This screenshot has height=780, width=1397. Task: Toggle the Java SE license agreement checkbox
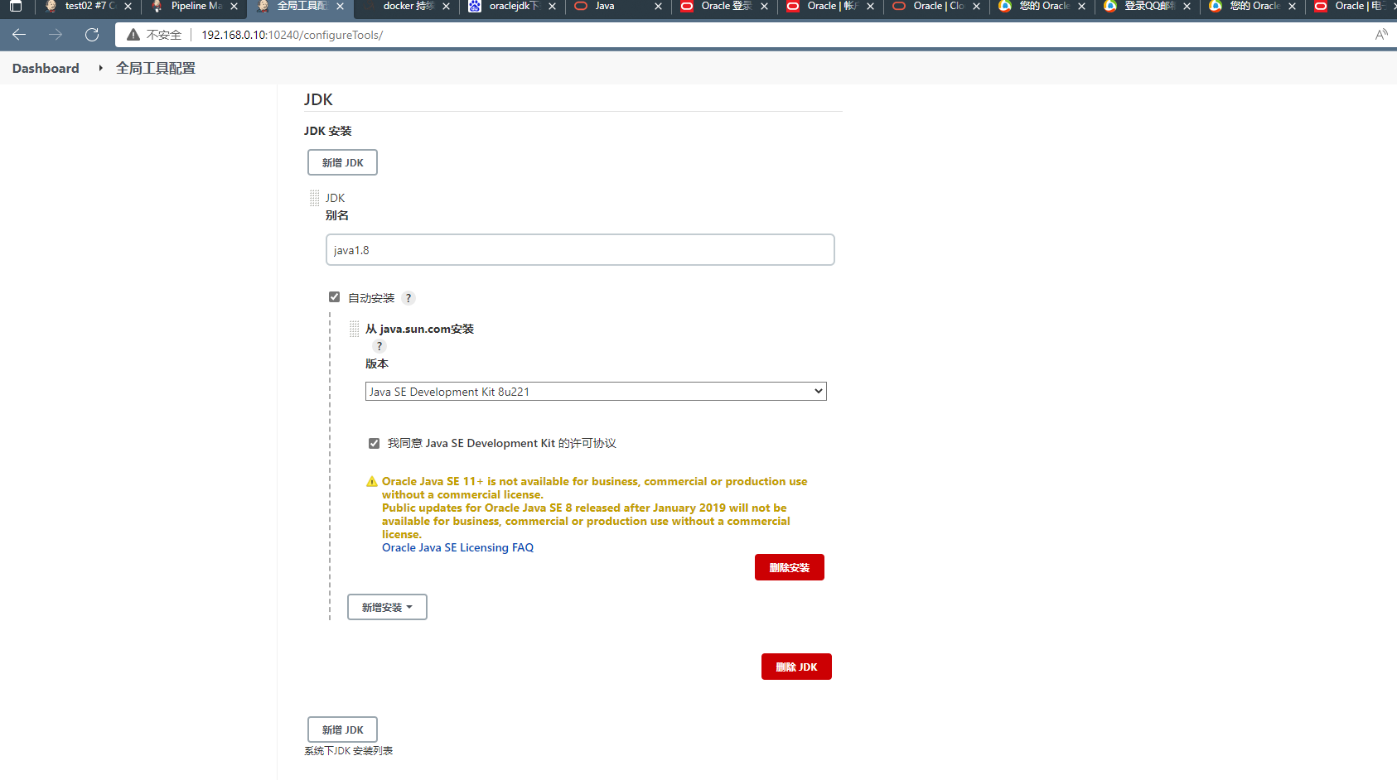[375, 444]
